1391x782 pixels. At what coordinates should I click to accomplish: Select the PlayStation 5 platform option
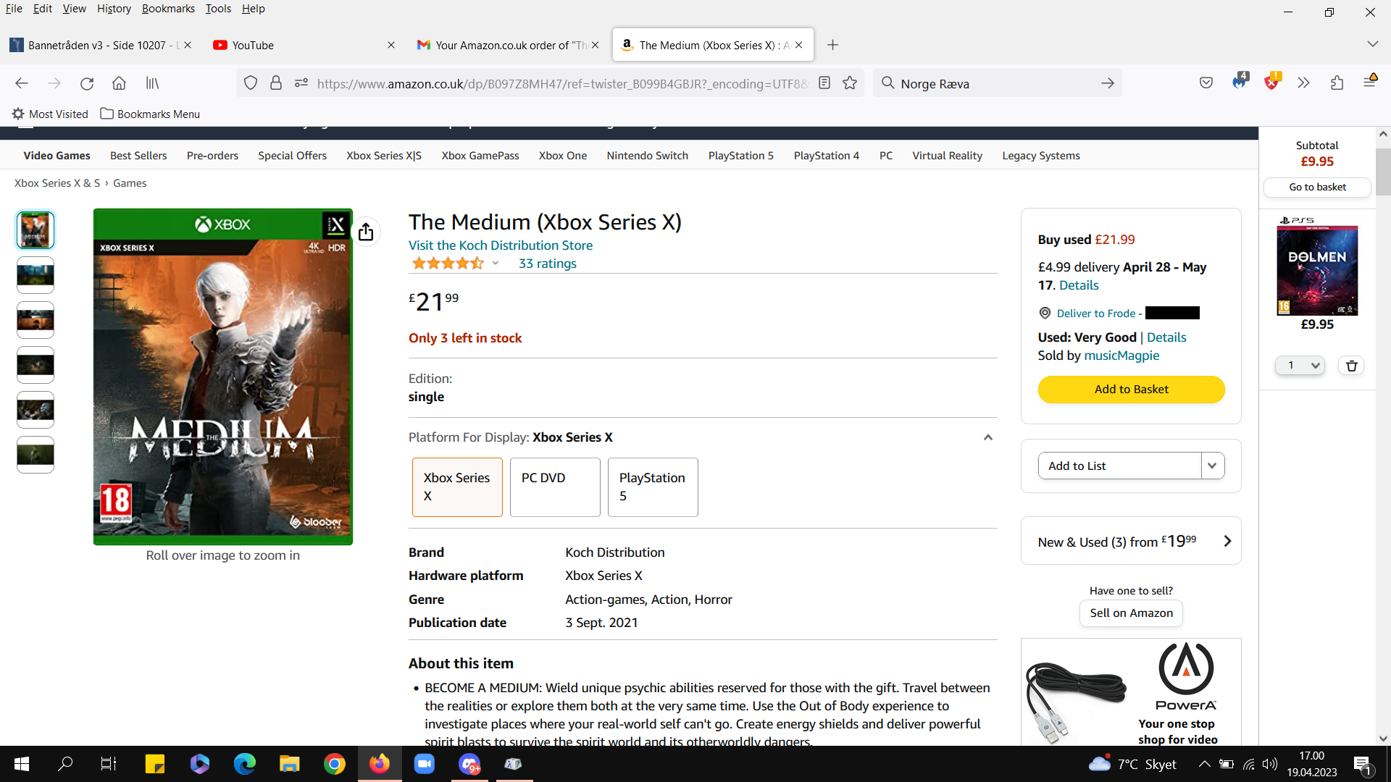(653, 487)
